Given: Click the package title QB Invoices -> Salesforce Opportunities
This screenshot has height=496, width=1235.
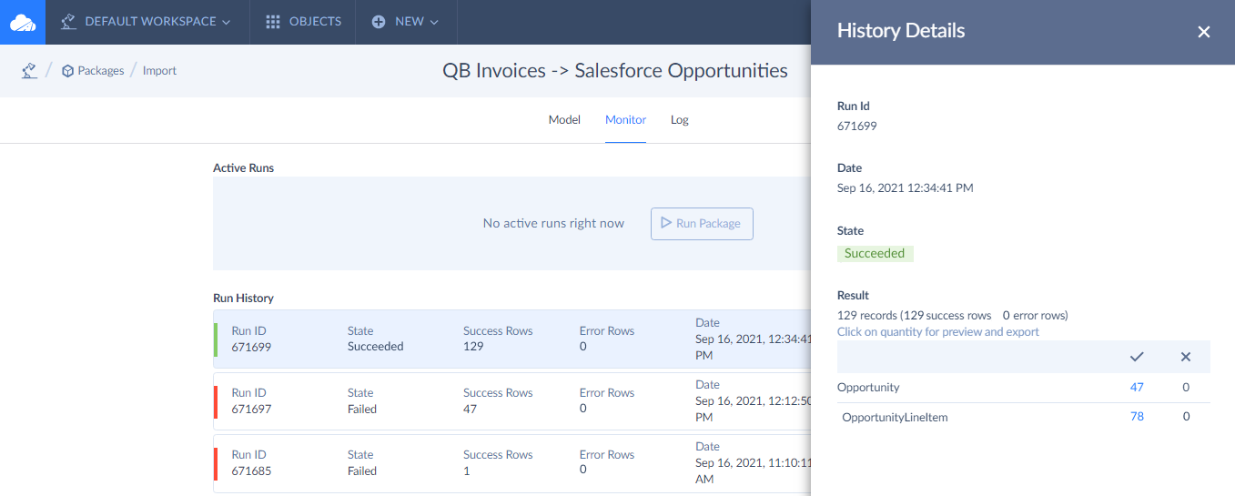Looking at the screenshot, I should point(615,70).
